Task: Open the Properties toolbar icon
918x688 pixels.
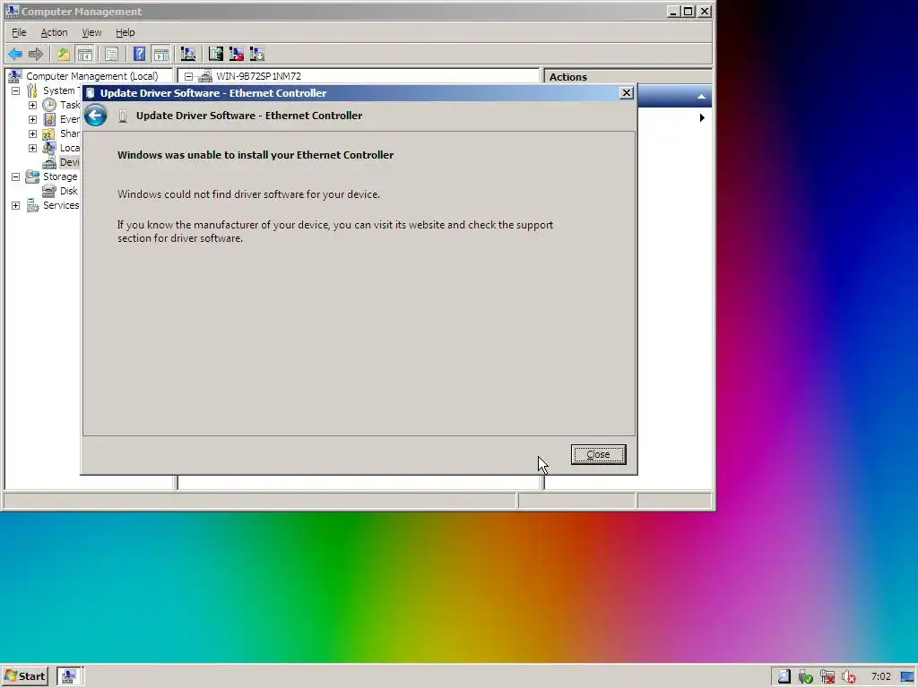Action: pyautogui.click(x=111, y=55)
